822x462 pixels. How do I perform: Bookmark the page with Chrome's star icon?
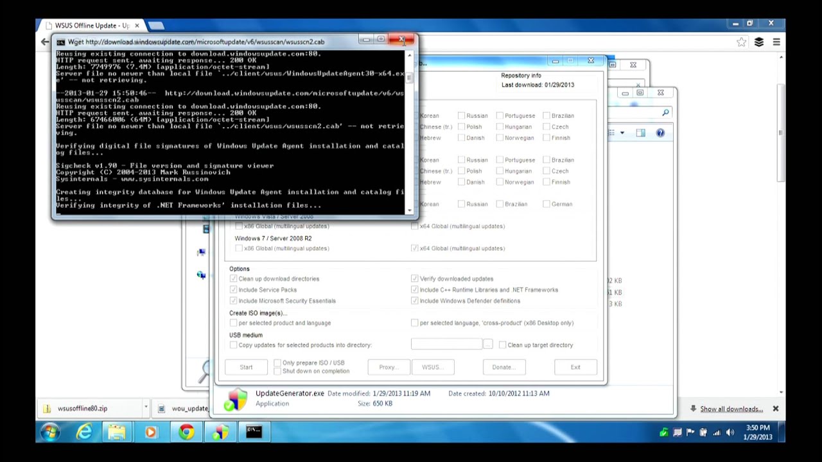tap(742, 42)
